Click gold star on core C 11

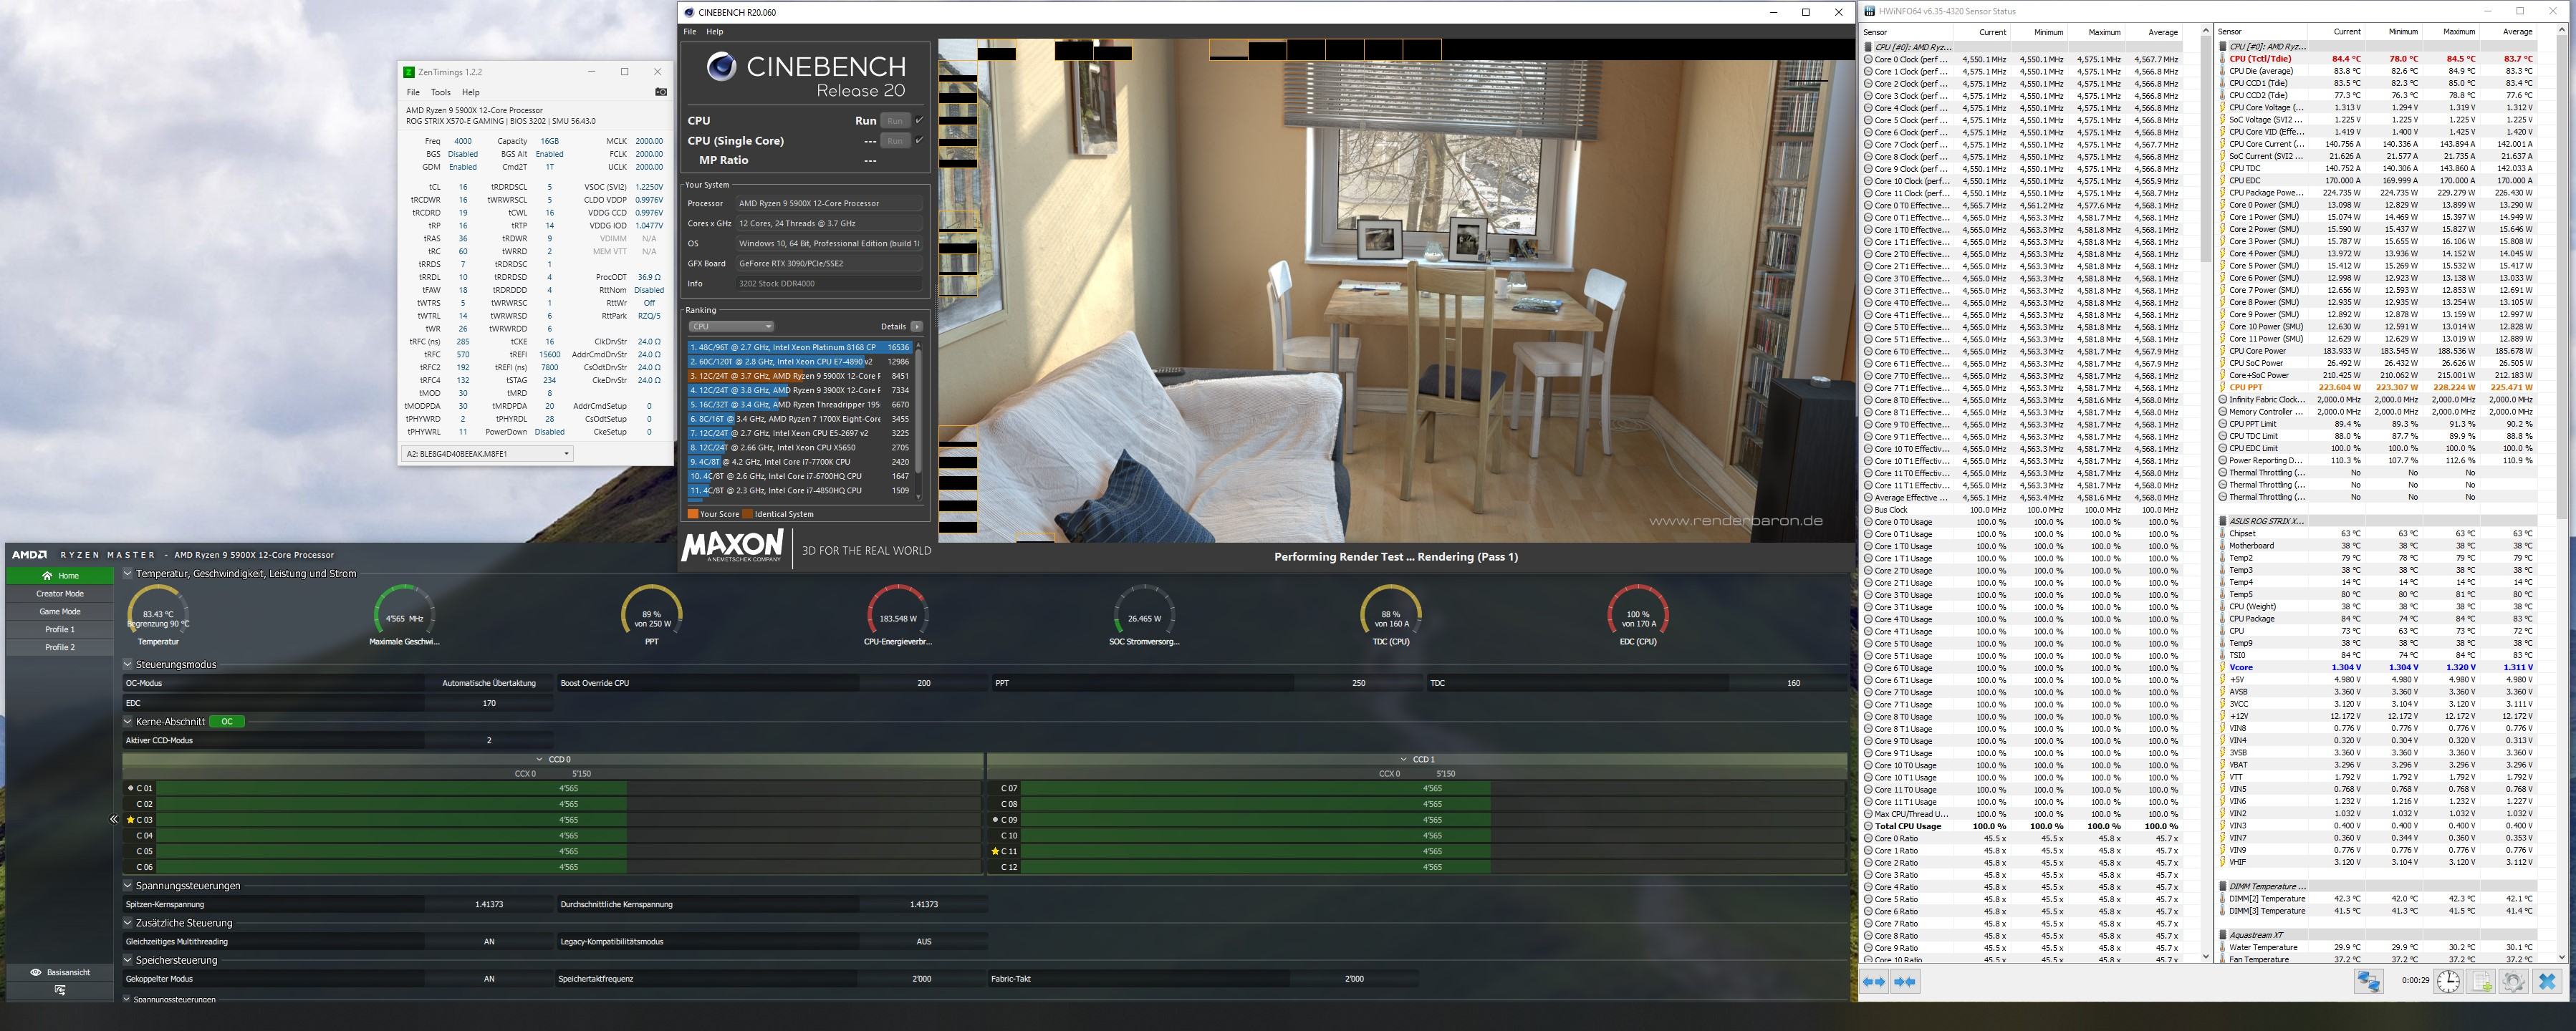[x=995, y=851]
